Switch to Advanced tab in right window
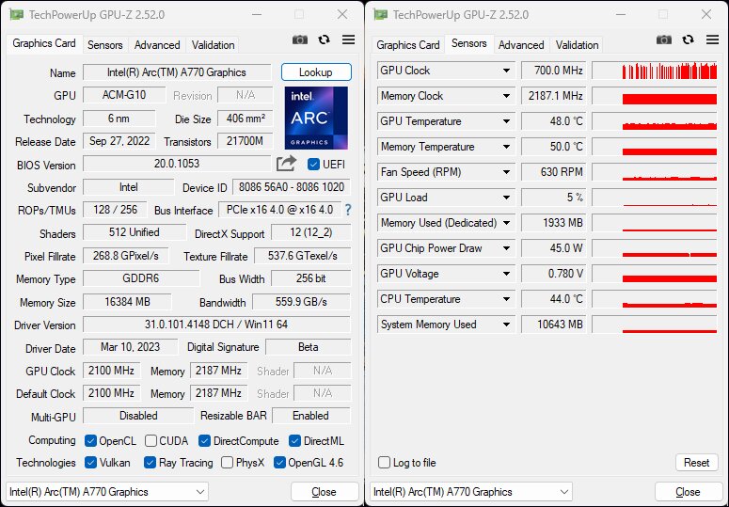The image size is (729, 507). tap(521, 45)
